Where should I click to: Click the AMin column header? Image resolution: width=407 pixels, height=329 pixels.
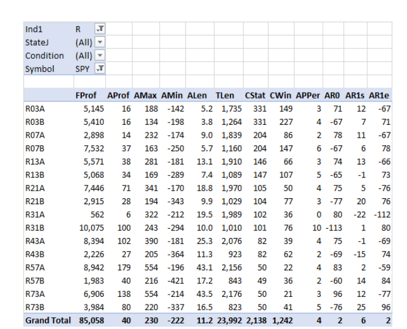tap(172, 96)
